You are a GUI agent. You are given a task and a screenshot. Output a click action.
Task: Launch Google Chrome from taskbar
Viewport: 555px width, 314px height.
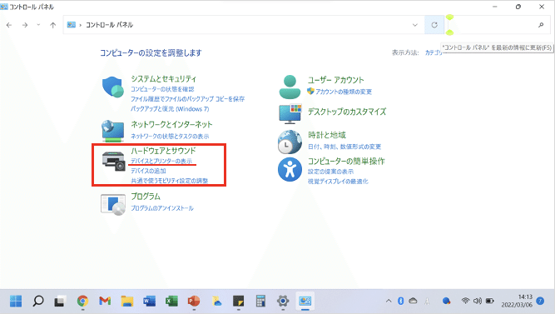point(82,302)
